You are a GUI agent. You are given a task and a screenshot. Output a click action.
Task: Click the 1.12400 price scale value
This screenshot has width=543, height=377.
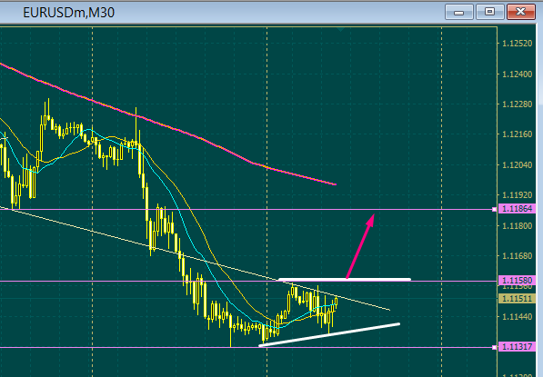pyautogui.click(x=517, y=74)
